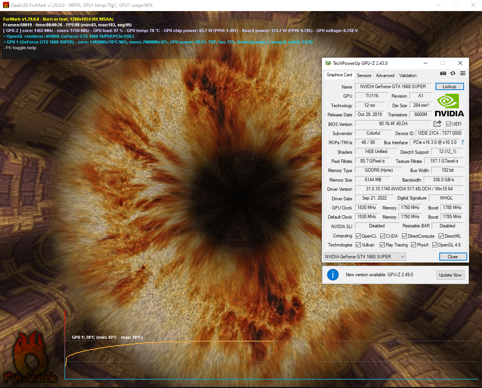Click the Driver Version field
Screen dimensions: 482x388
(409, 189)
